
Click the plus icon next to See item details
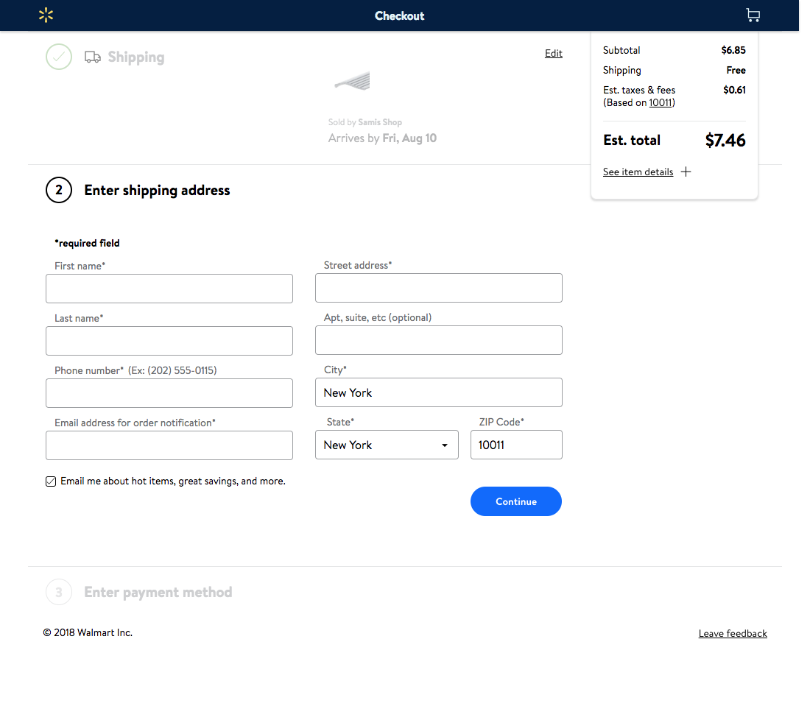(686, 172)
